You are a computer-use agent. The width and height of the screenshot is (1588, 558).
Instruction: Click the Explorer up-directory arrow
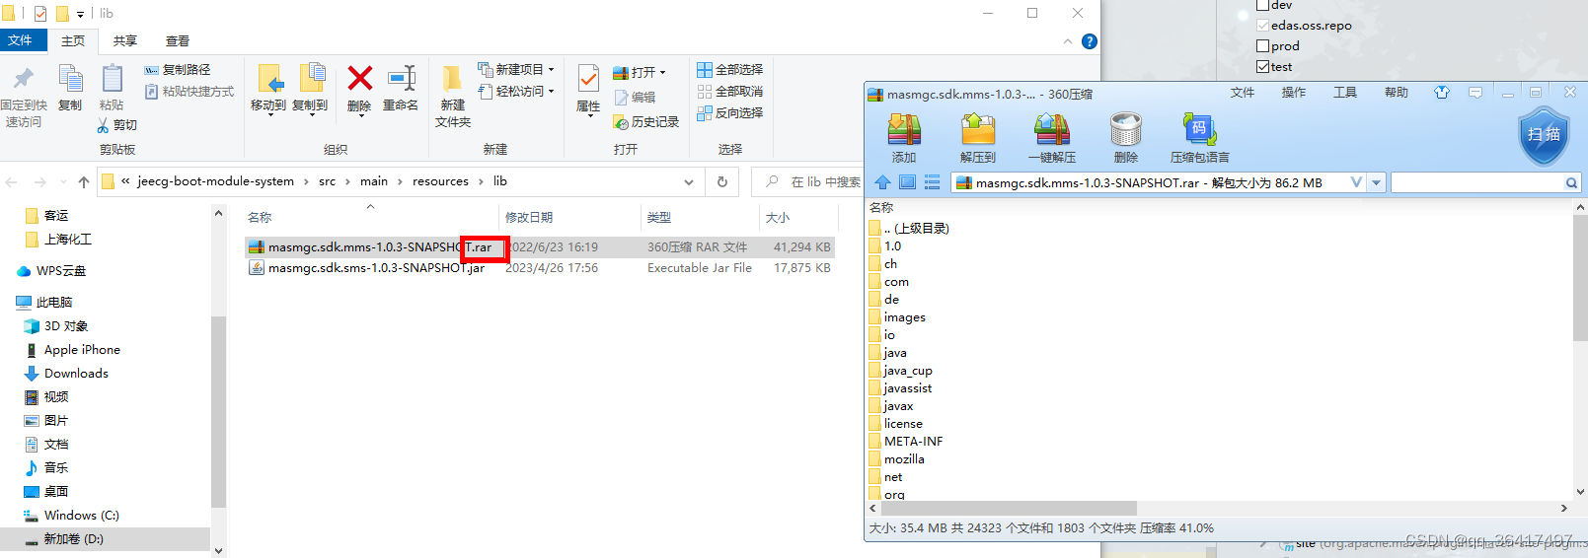coord(84,181)
